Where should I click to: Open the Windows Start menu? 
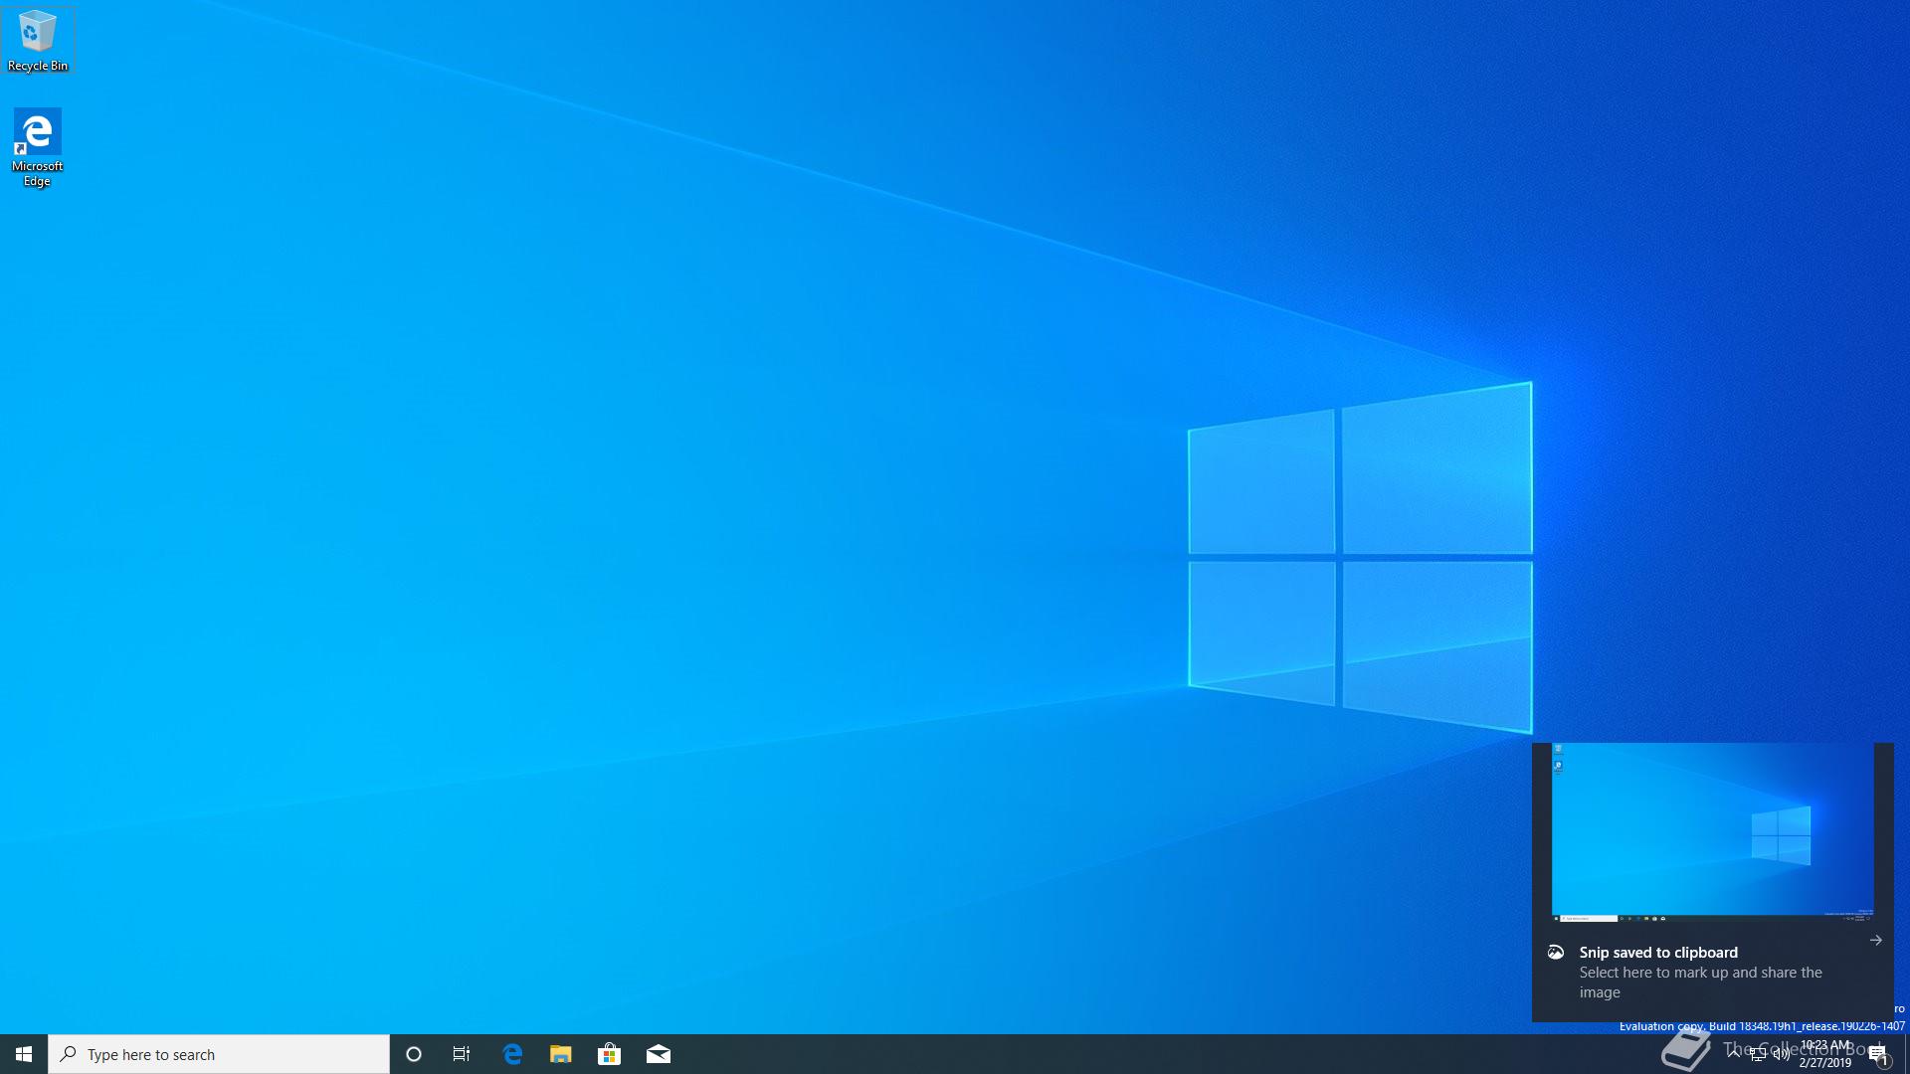tap(24, 1054)
